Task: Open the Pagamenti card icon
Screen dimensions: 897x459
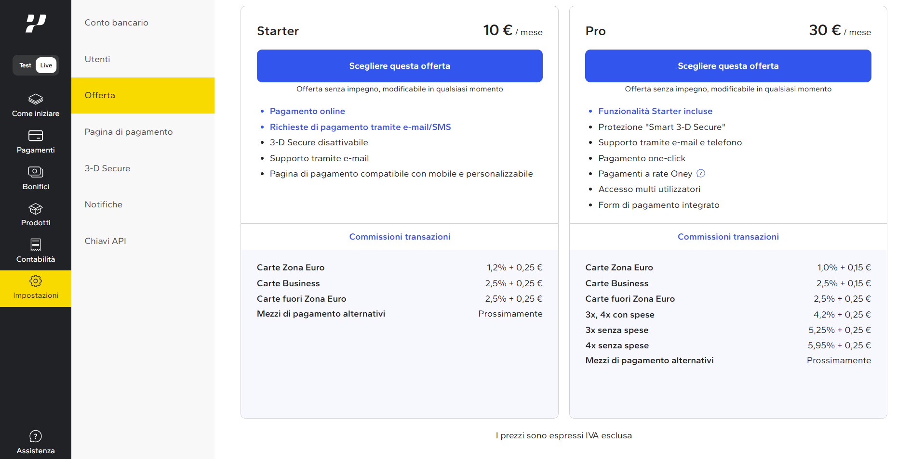Action: pyautogui.click(x=36, y=136)
